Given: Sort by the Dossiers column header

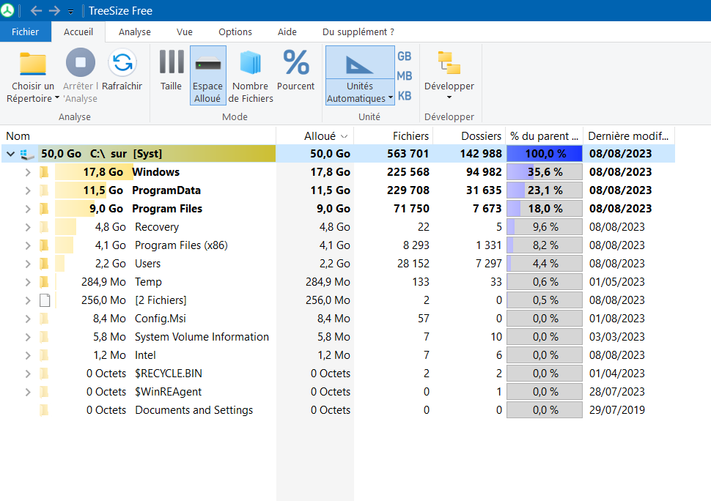Looking at the screenshot, I should click(x=469, y=136).
